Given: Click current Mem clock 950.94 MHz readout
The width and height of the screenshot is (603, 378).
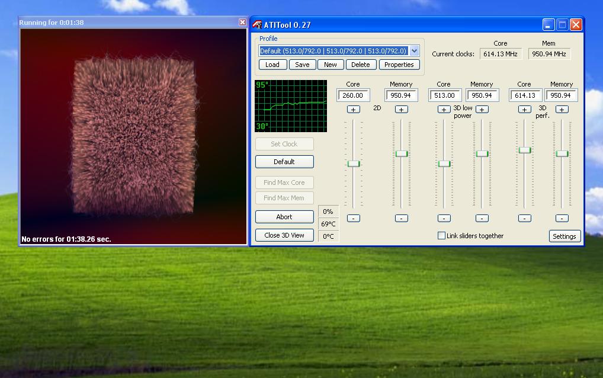Looking at the screenshot, I should (549, 55).
